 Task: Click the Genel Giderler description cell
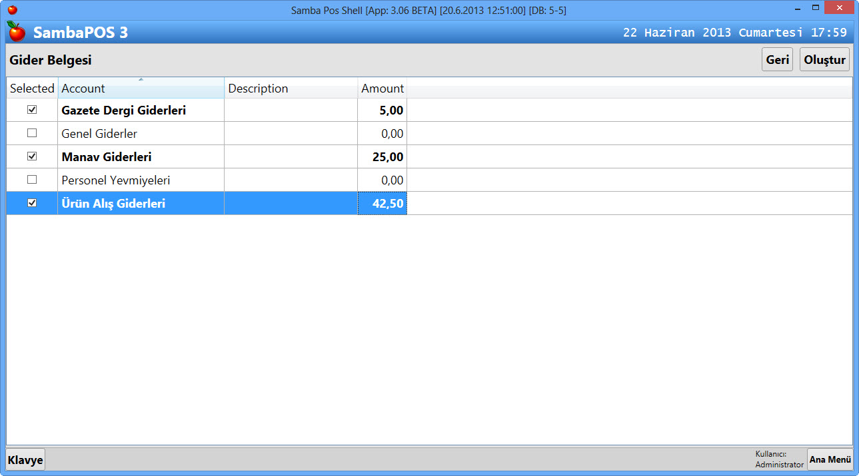291,134
